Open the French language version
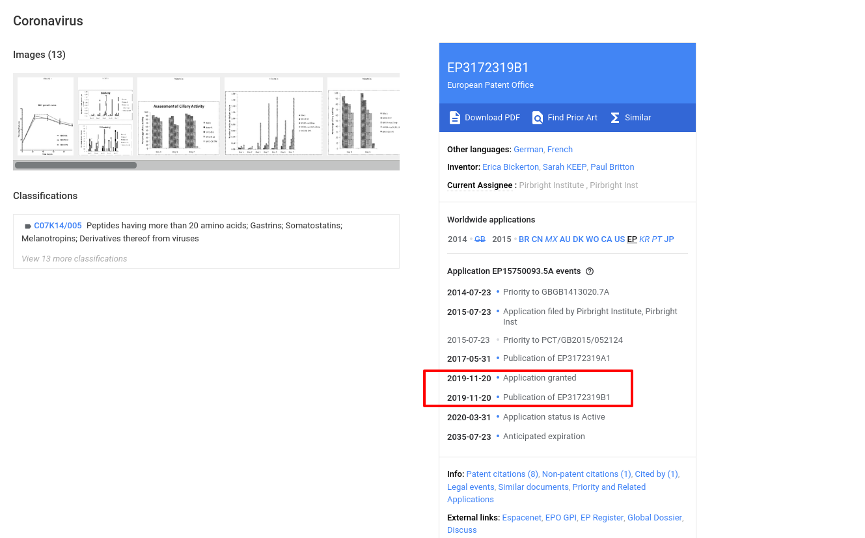Viewport: 865px width, 538px height. pyautogui.click(x=560, y=150)
